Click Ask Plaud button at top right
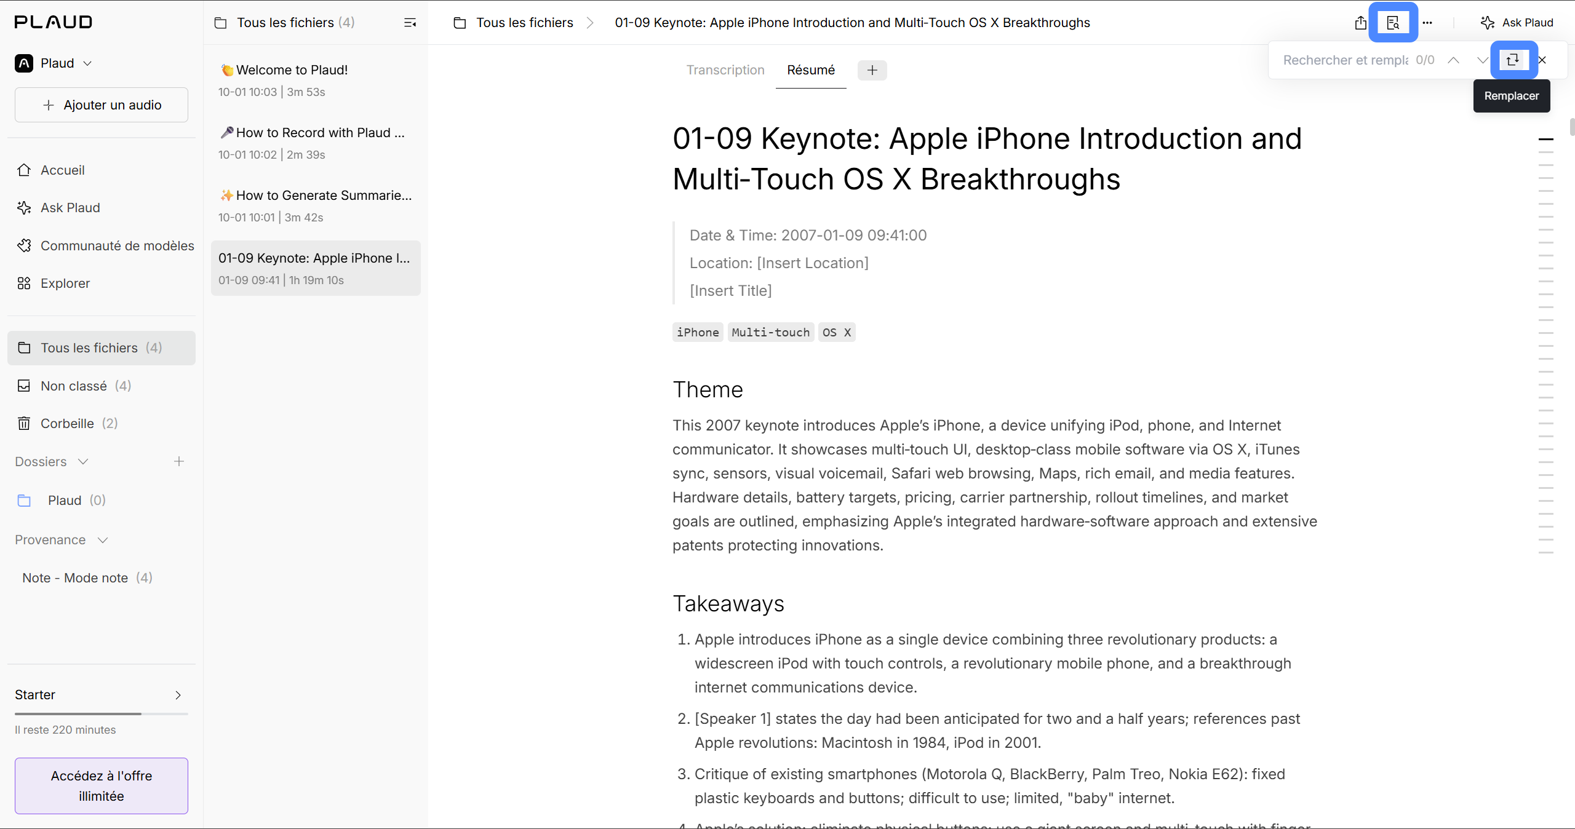The height and width of the screenshot is (829, 1575). 1517,23
